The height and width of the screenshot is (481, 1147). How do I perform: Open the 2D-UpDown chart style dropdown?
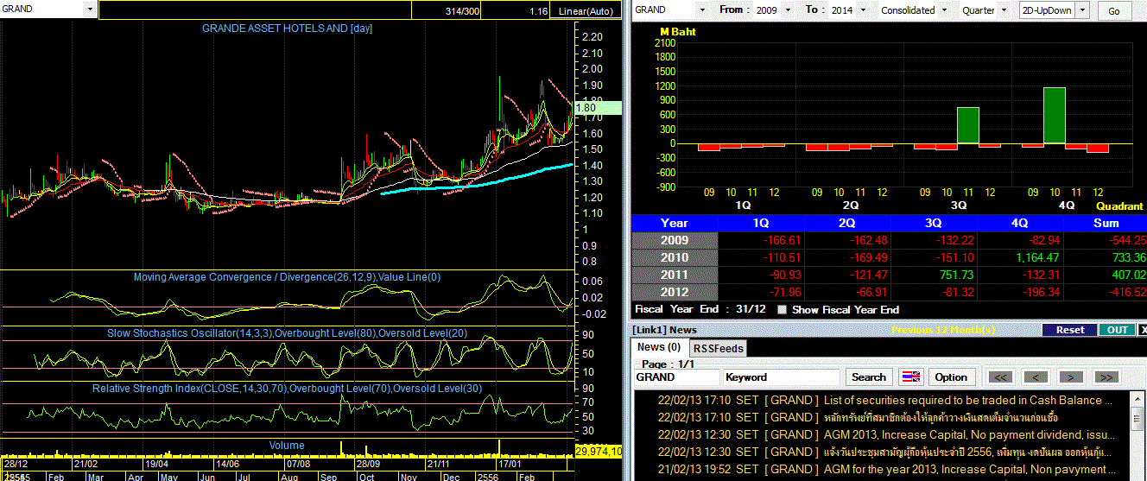click(x=1082, y=9)
